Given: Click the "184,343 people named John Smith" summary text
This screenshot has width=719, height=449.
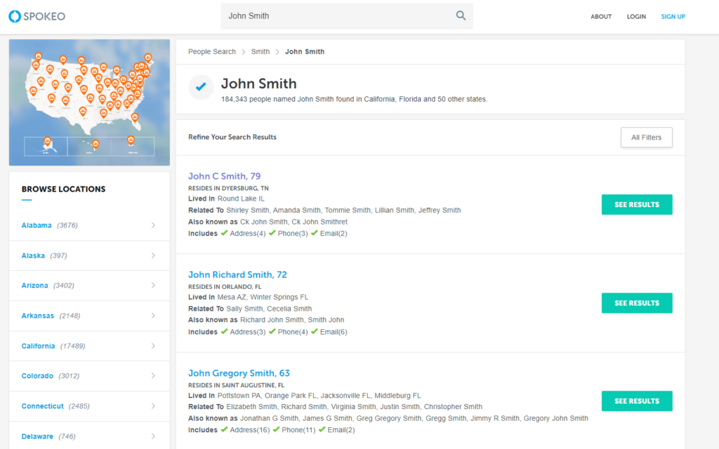Looking at the screenshot, I should coord(354,99).
